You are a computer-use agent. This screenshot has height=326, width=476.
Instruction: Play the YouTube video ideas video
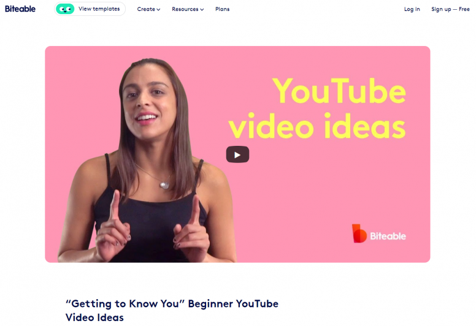237,154
